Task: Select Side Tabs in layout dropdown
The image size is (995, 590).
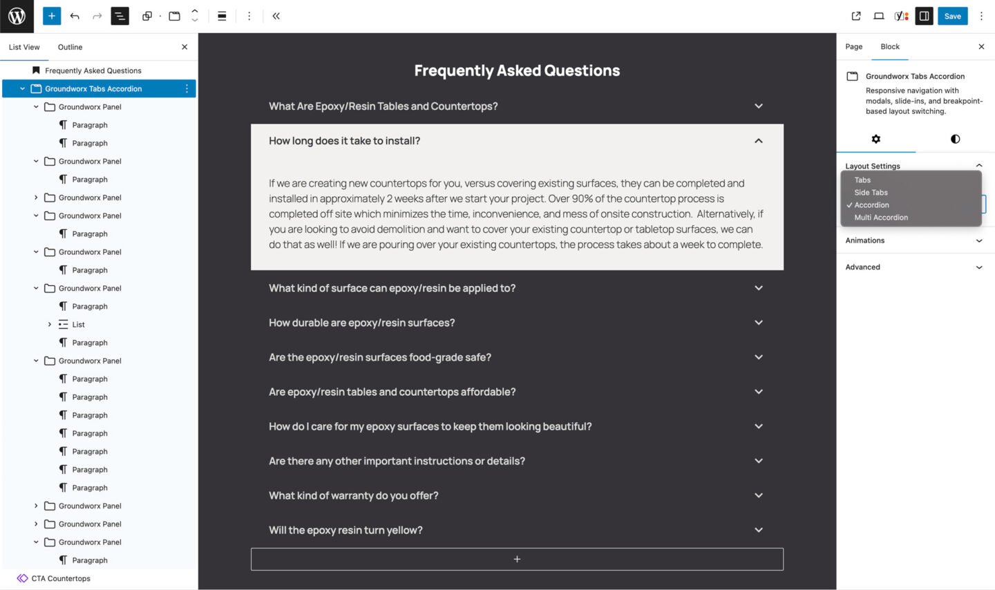Action: (x=871, y=193)
